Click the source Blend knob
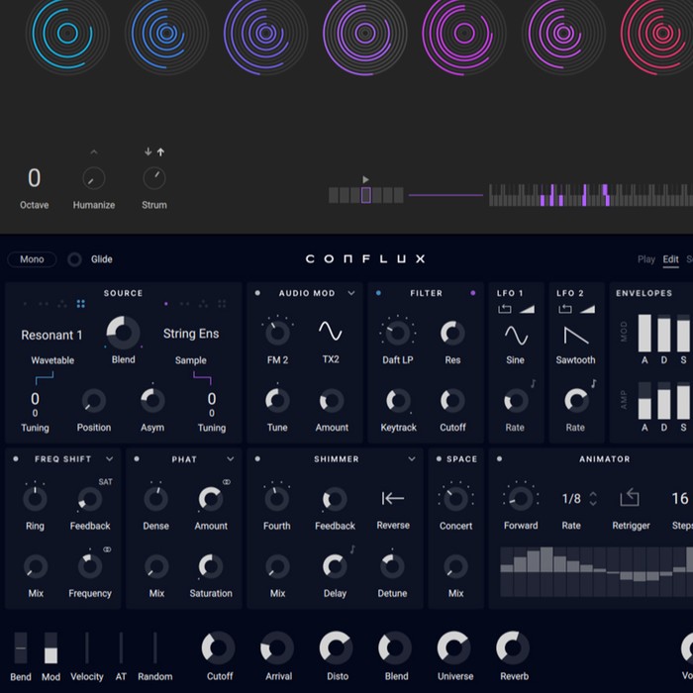The image size is (693, 693). 124,333
